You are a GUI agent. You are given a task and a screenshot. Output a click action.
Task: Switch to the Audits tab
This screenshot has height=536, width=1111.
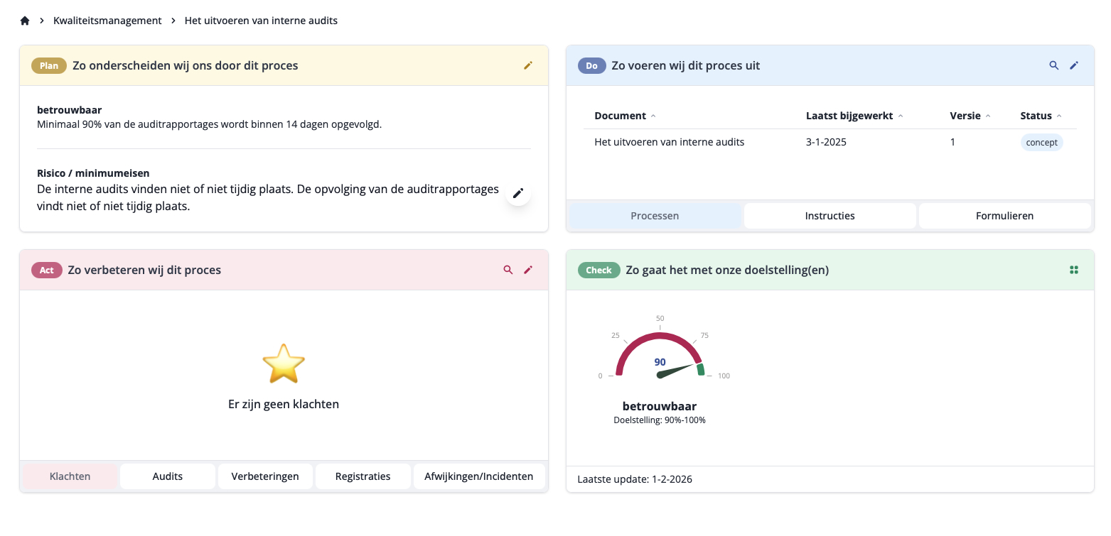point(168,476)
